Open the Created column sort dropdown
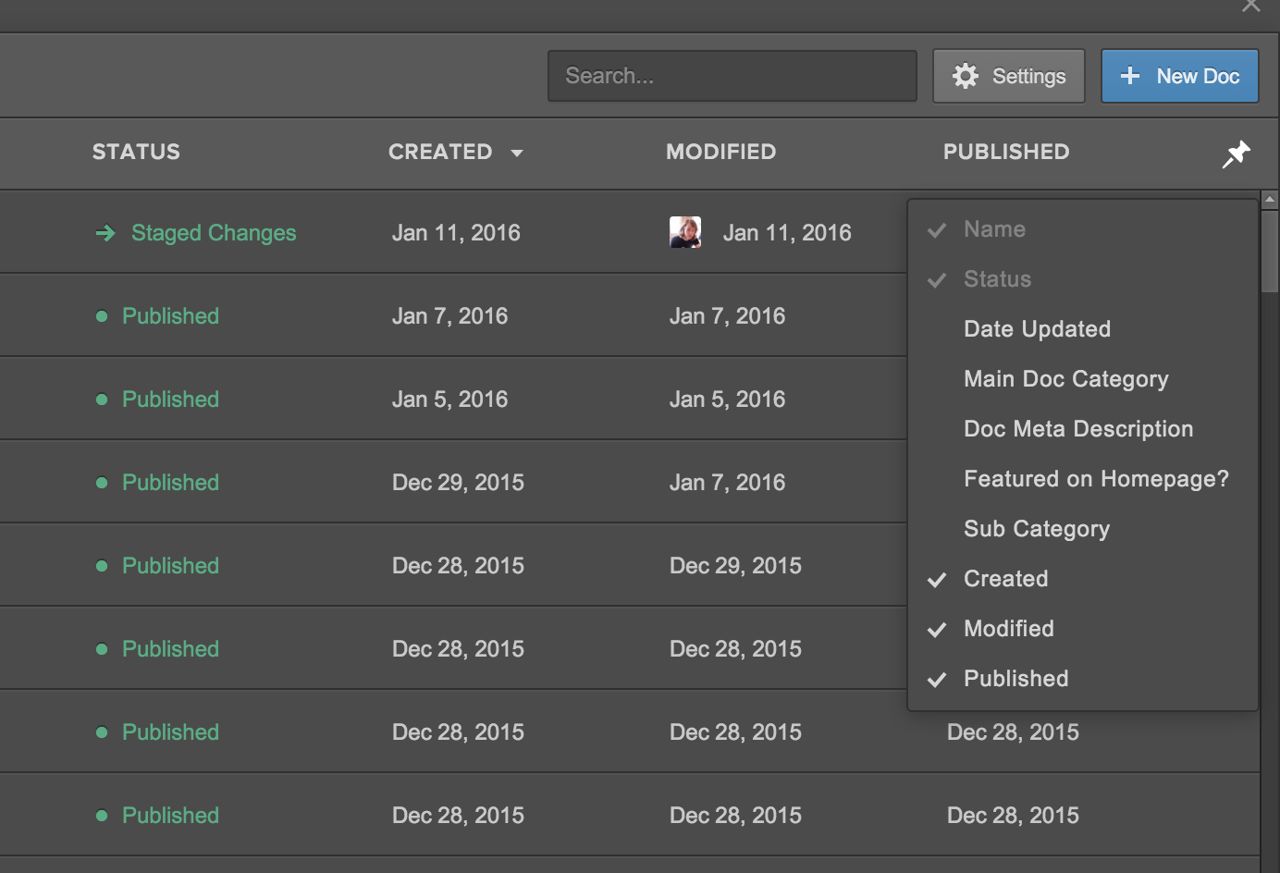This screenshot has height=873, width=1280. [457, 153]
